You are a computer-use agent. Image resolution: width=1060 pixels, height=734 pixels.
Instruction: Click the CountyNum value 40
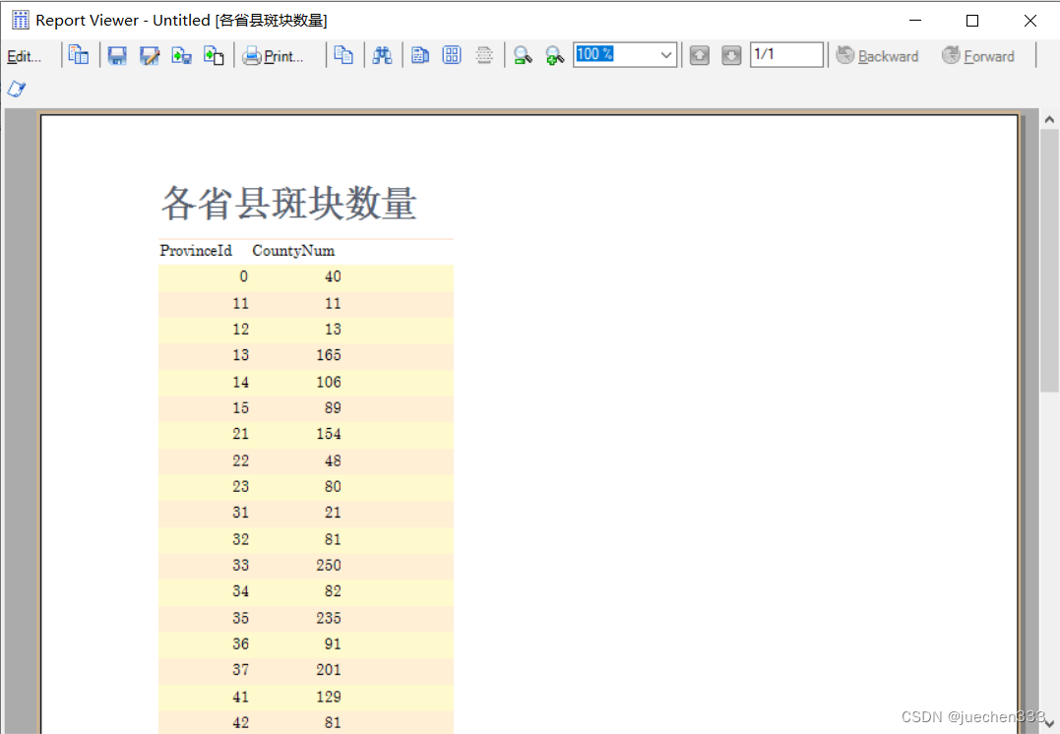[x=333, y=276]
